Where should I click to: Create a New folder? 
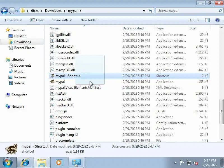[88, 20]
